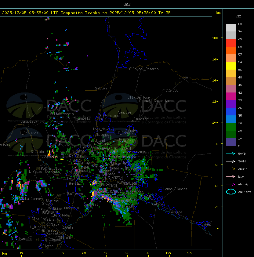254x257 pixels.
Task: Select the magenta 39–42 dBZ band
Action: click(231, 96)
